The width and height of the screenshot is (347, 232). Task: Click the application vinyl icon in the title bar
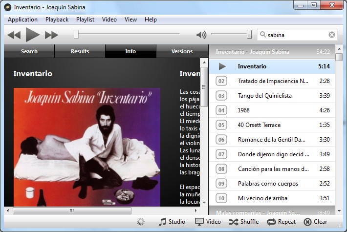(x=7, y=7)
